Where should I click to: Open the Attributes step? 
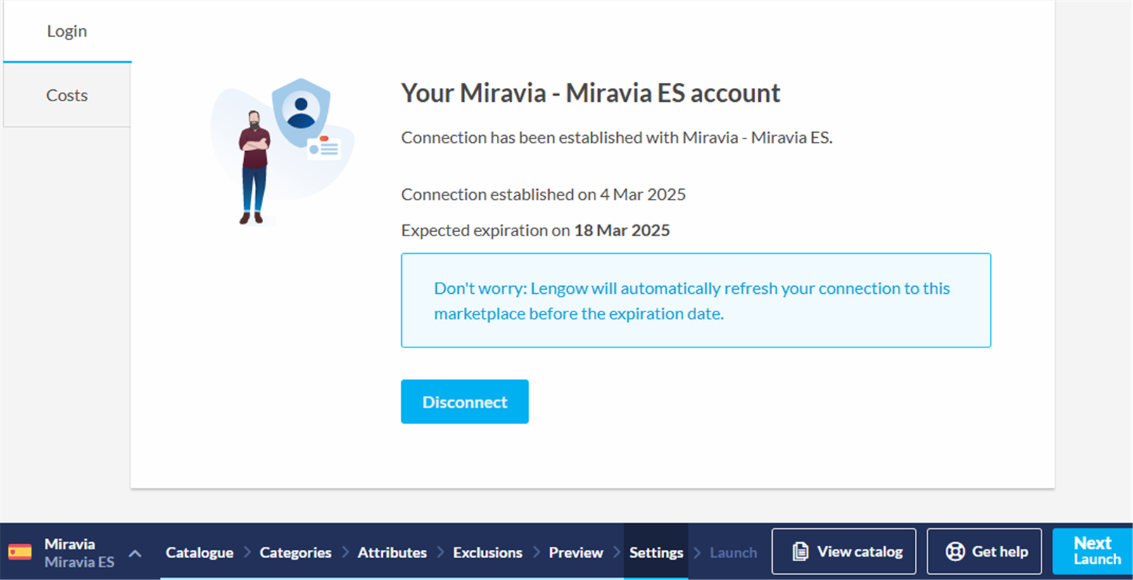tap(392, 553)
